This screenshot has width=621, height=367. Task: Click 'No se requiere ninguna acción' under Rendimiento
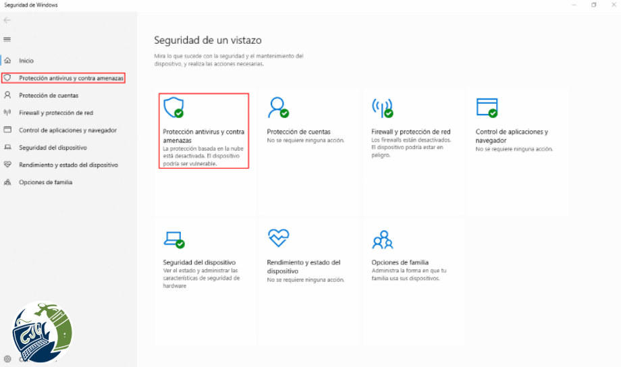[x=306, y=279]
